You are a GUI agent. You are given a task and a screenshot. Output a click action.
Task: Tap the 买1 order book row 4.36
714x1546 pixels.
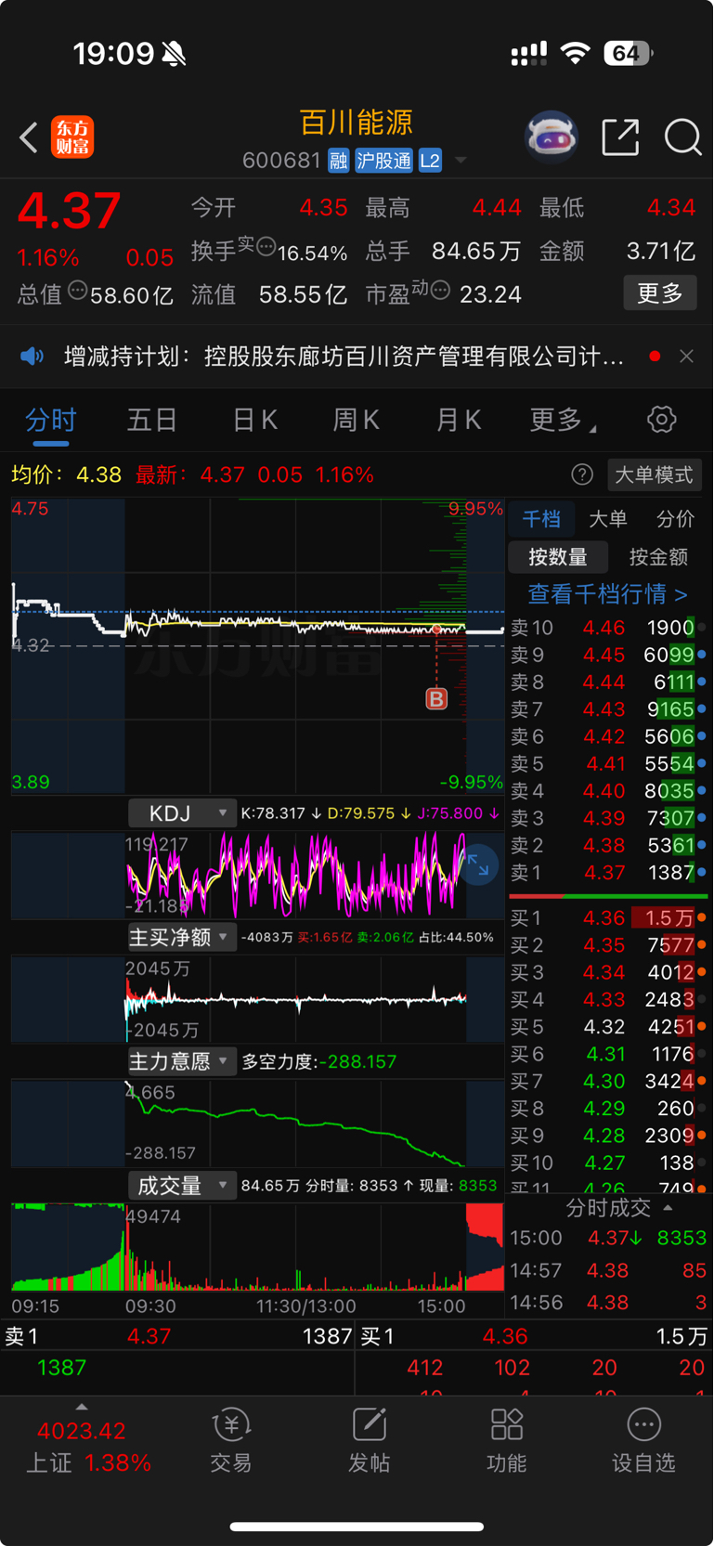click(x=608, y=918)
